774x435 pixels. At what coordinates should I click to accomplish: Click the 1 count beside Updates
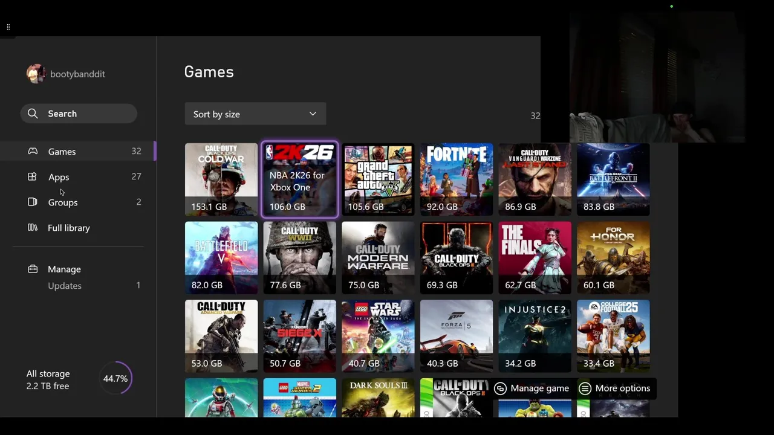click(x=138, y=285)
